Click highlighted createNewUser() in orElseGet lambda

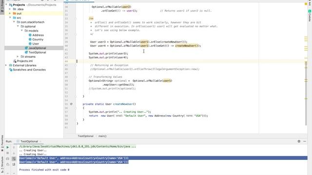pos(187,46)
